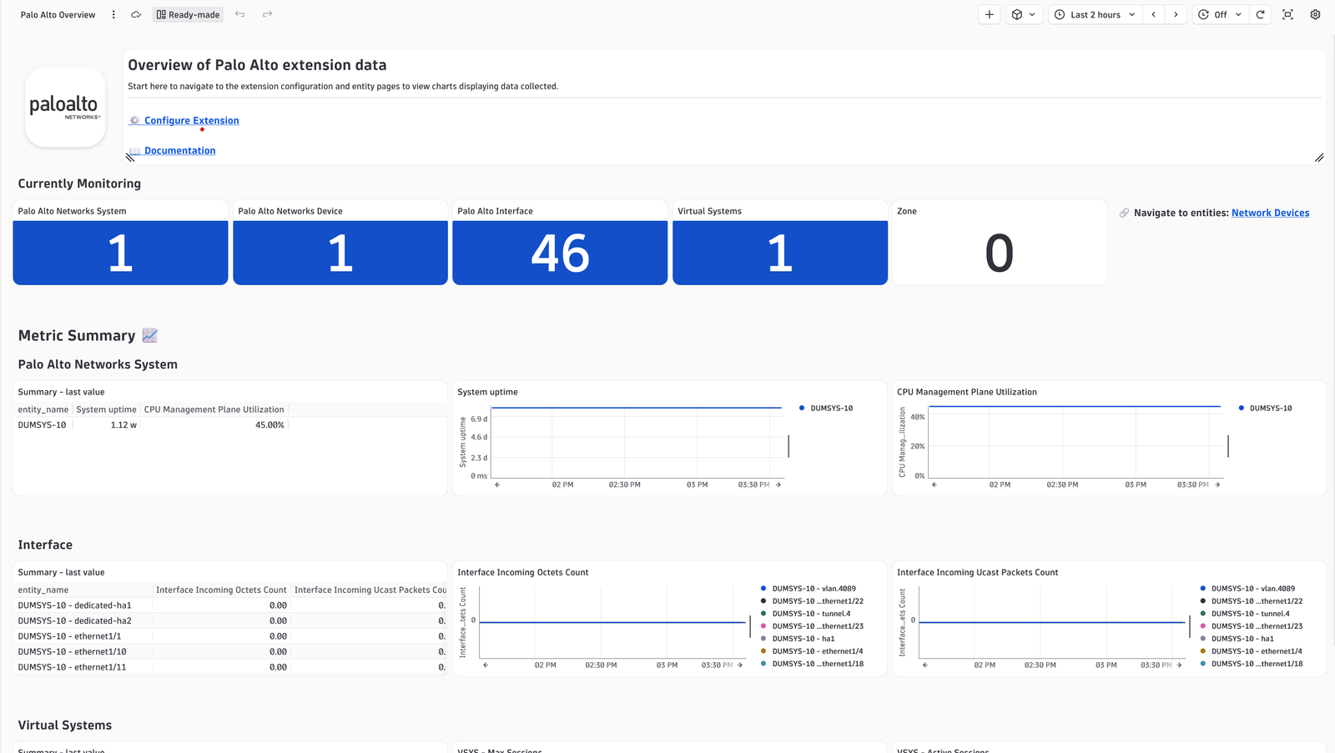Enter fullscreen presentation mode icon
Screen dimensions: 1335x753
(1287, 14)
